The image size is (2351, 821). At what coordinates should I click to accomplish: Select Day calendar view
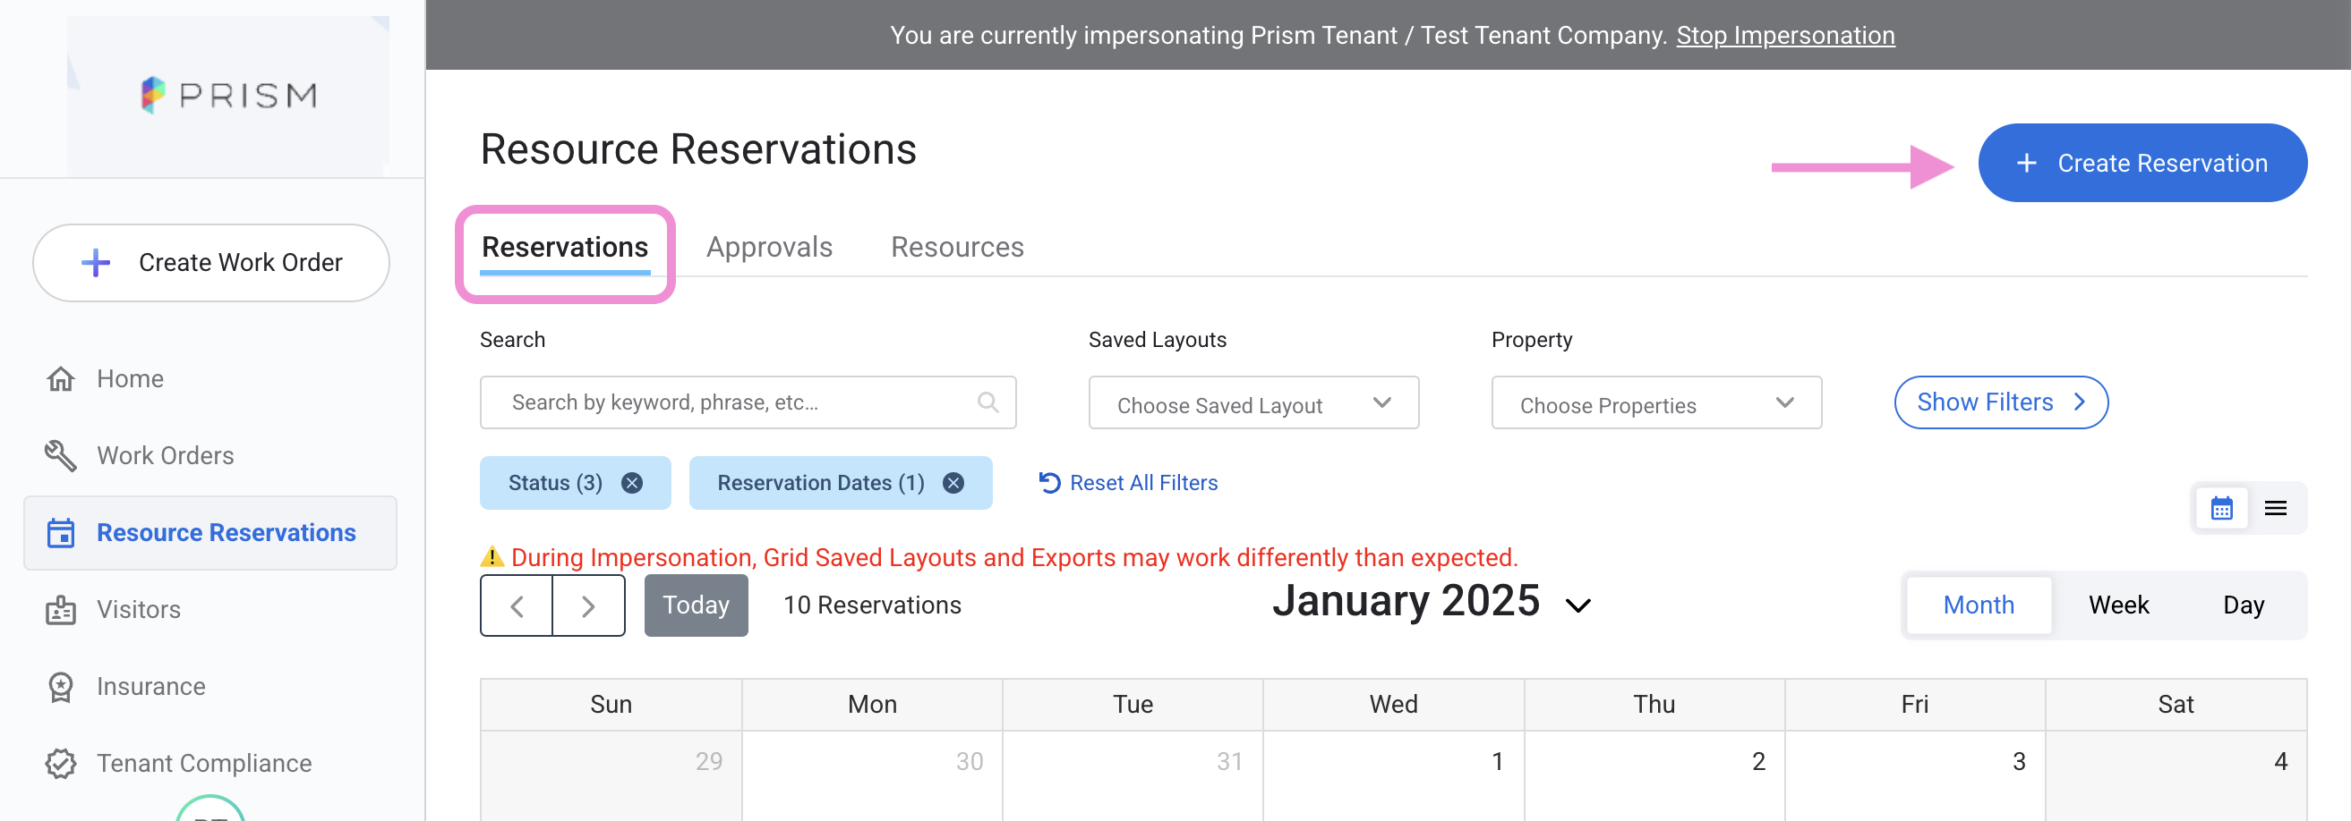click(x=2243, y=605)
